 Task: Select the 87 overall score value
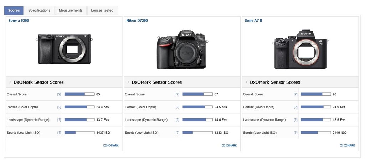[x=216, y=94]
